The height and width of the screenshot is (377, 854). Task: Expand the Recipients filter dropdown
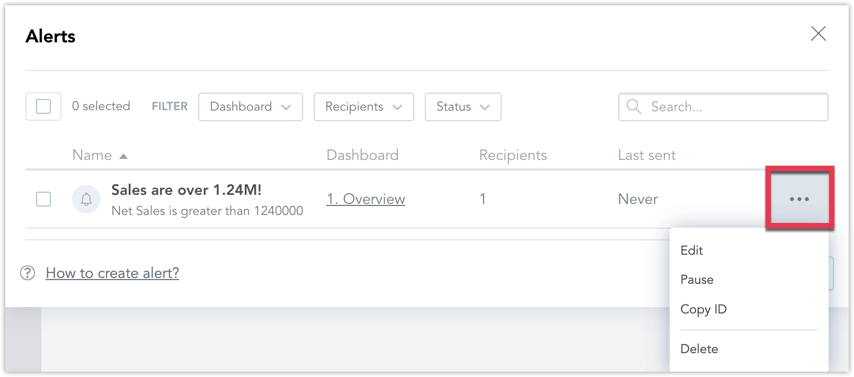click(x=363, y=106)
